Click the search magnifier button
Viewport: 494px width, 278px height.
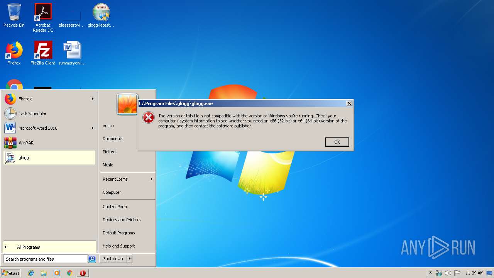pos(92,259)
